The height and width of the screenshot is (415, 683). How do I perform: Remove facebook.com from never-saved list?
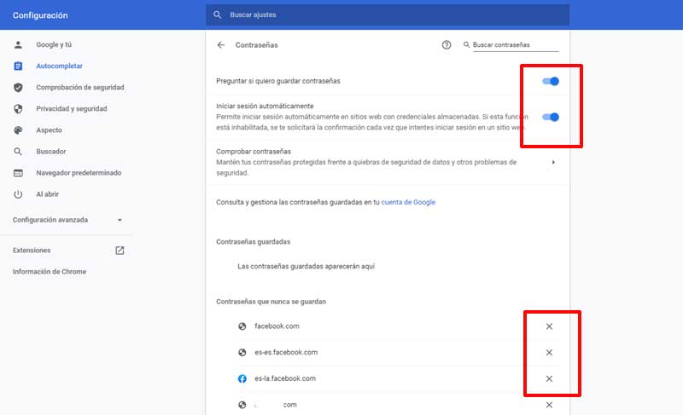(549, 326)
